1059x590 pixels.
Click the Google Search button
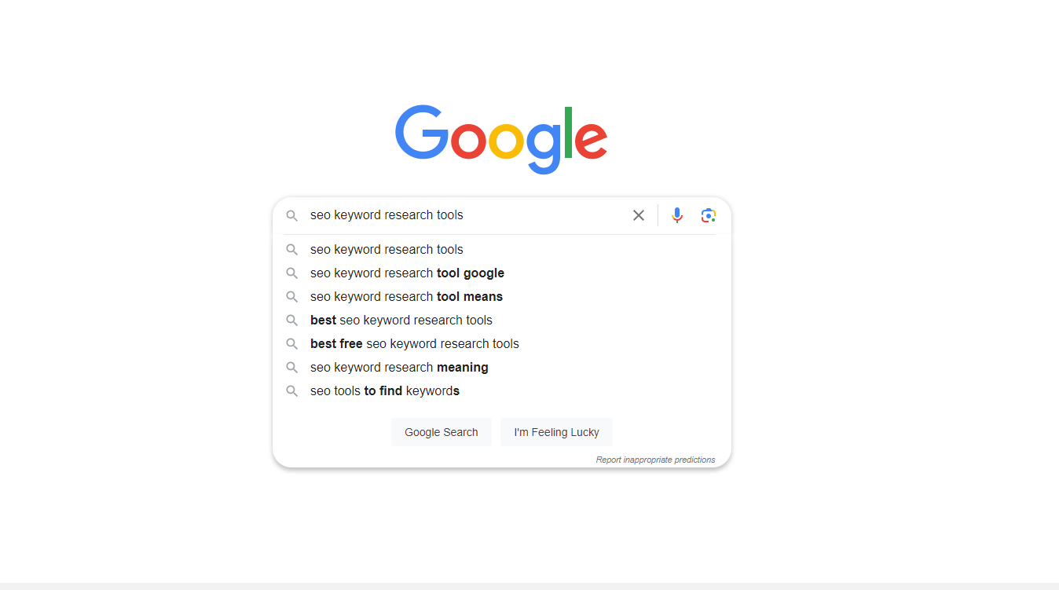441,431
